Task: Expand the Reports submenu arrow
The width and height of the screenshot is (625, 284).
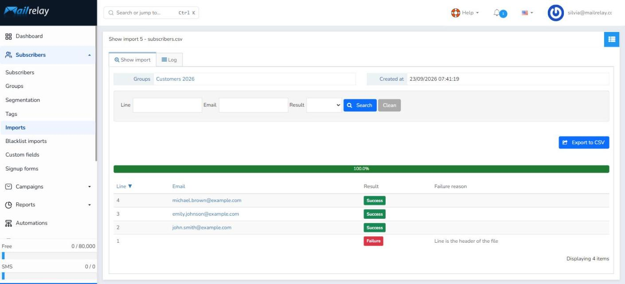Action: coord(90,205)
